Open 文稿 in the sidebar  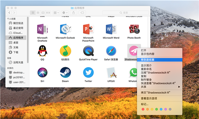pyautogui.click(x=16, y=47)
